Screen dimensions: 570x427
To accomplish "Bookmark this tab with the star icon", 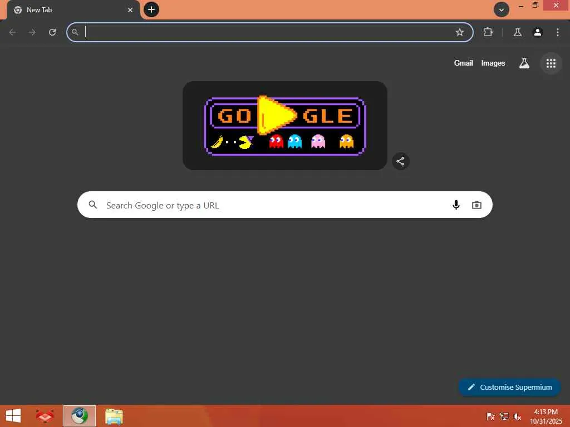I will (459, 32).
